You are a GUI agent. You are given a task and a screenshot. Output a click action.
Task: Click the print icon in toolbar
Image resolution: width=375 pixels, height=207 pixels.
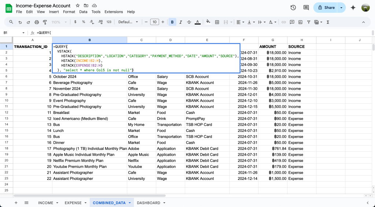point(37,22)
